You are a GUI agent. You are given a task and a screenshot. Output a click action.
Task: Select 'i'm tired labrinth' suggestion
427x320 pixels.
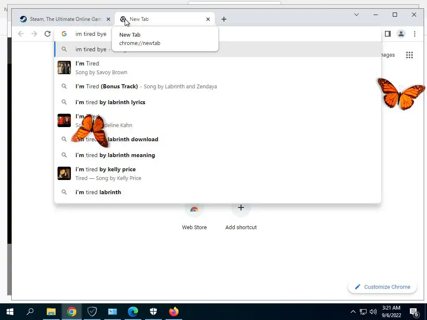218,192
